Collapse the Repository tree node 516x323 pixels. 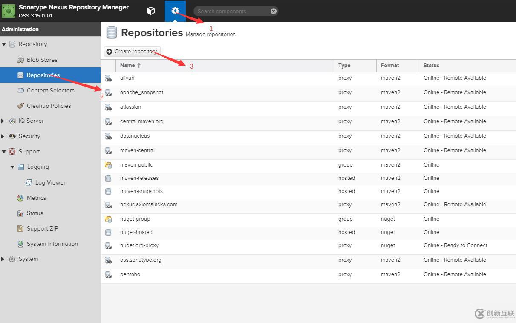4,44
